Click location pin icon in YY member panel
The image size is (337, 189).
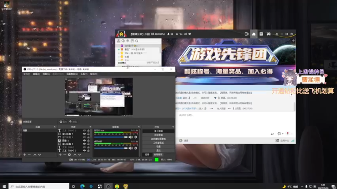(128, 41)
